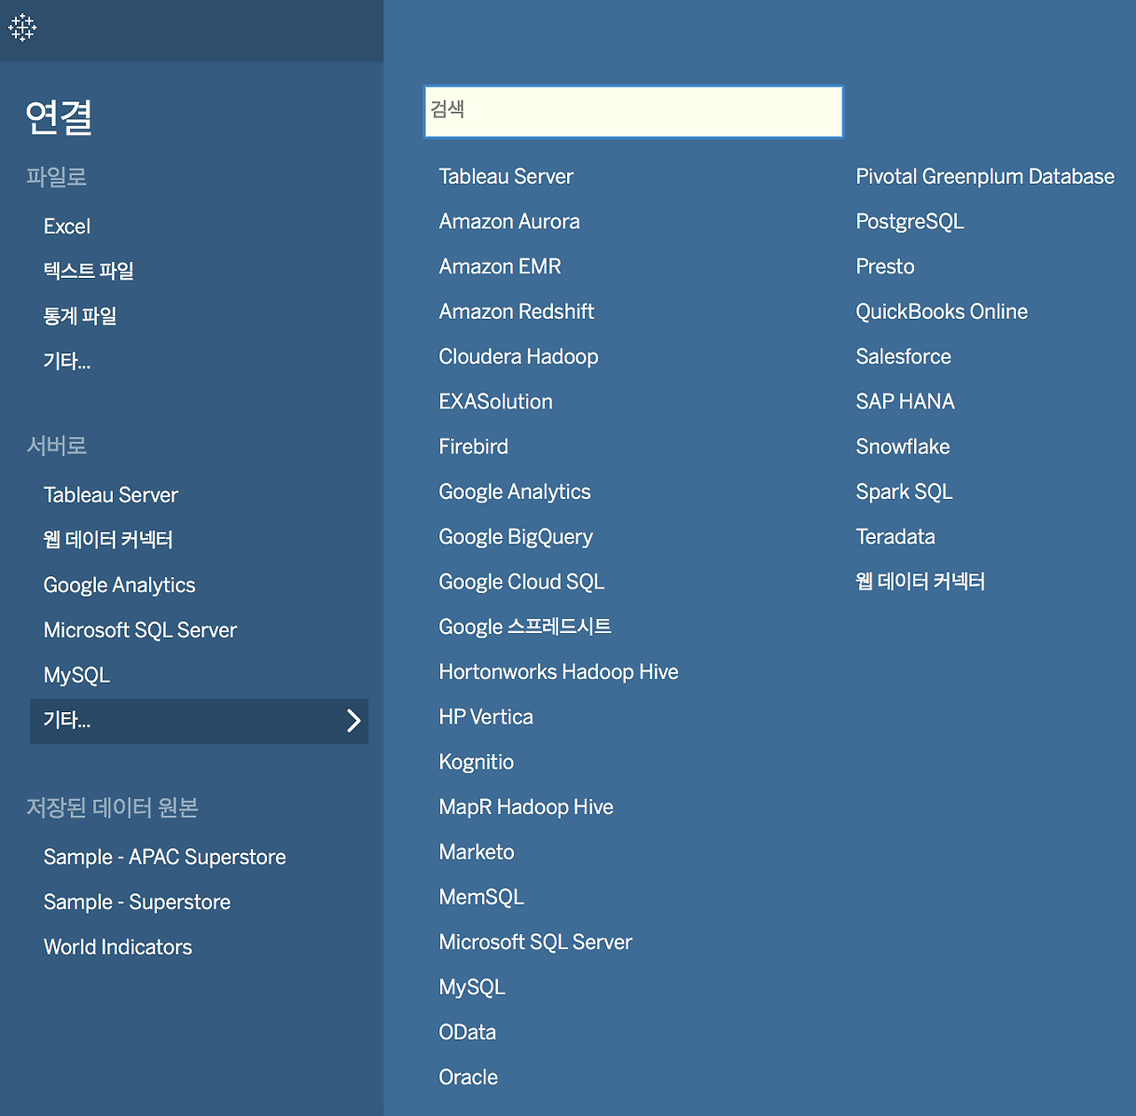Choose the Presto connector
The image size is (1136, 1116).
pyautogui.click(x=885, y=266)
